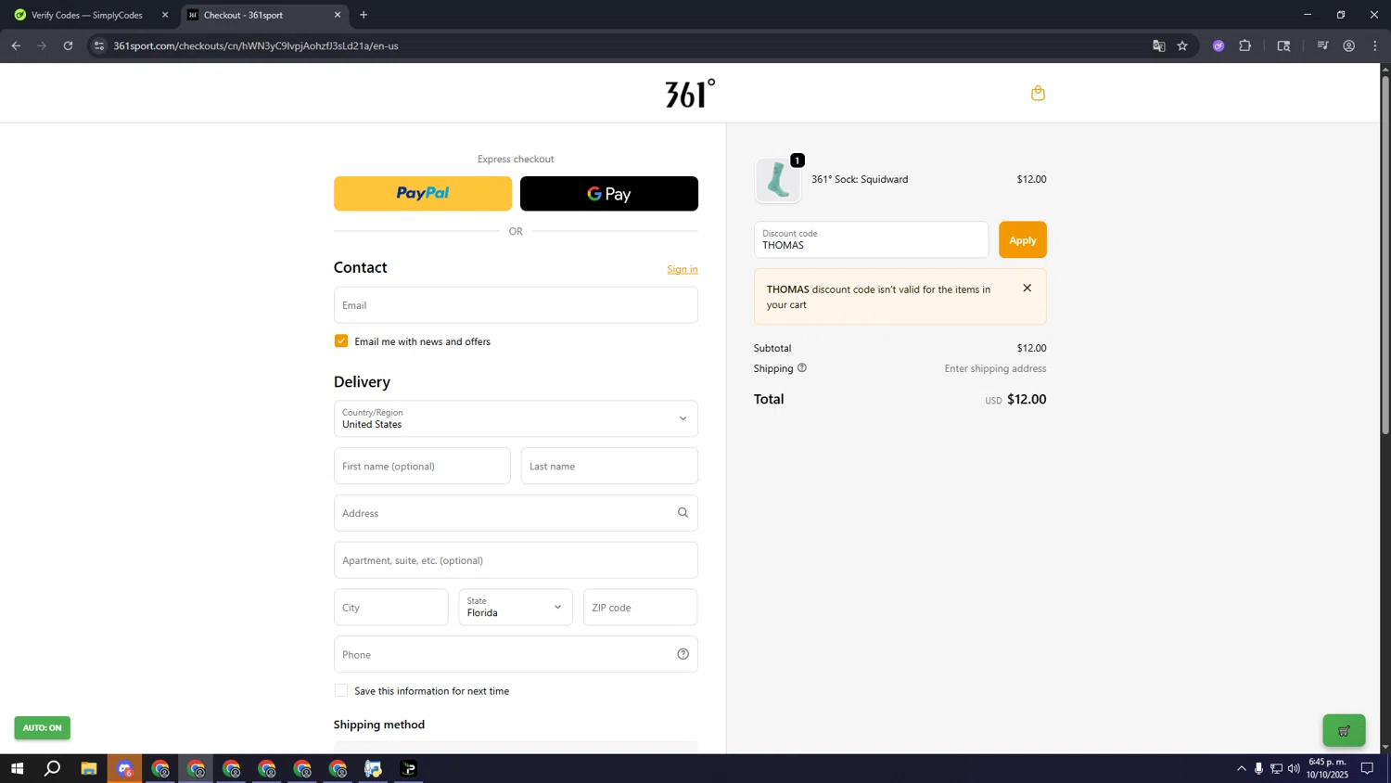Click the browser forward arrow
The image size is (1391, 783).
click(42, 45)
